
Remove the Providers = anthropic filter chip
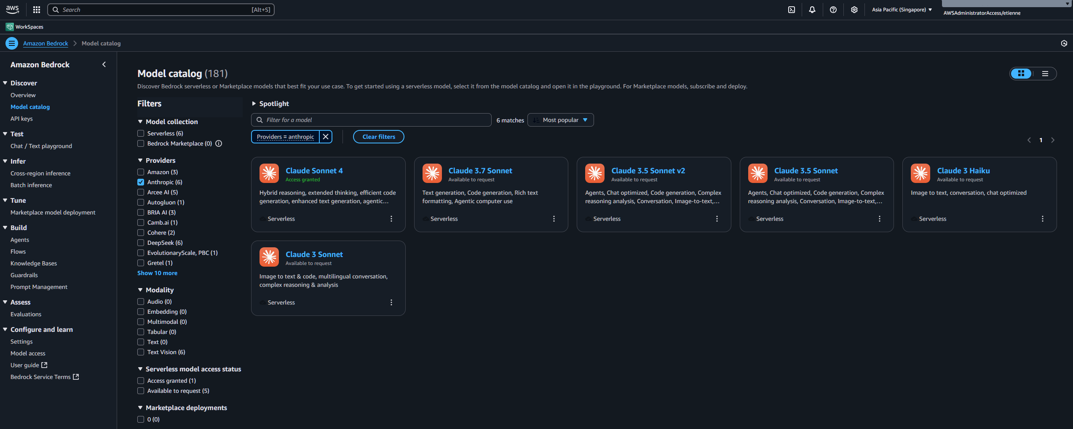(x=326, y=137)
